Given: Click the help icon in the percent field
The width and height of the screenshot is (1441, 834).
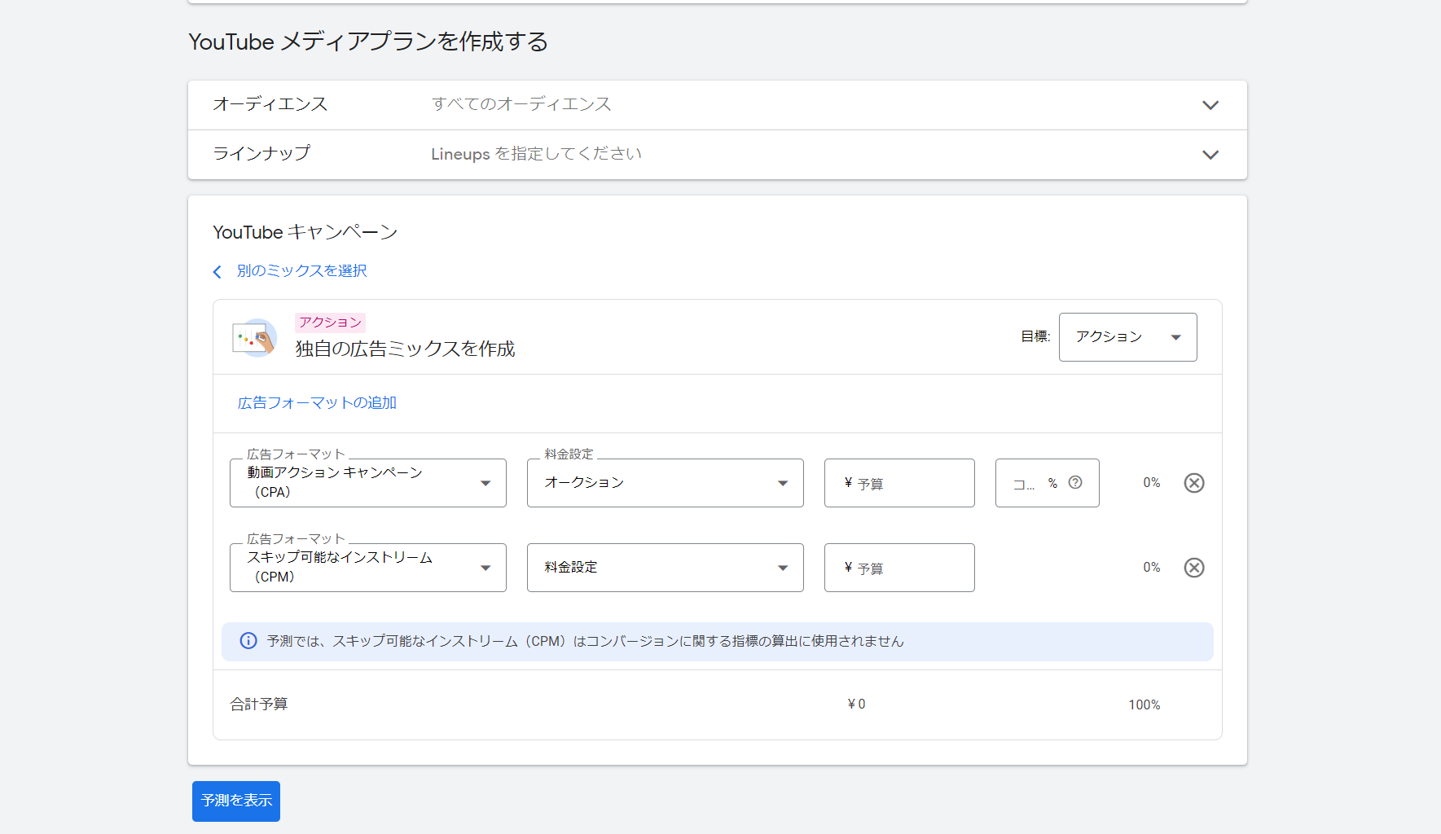Looking at the screenshot, I should [1075, 482].
